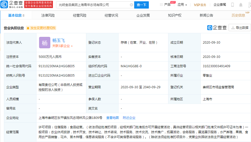
Task: Click the mobile phone icon
Action: [232, 5]
